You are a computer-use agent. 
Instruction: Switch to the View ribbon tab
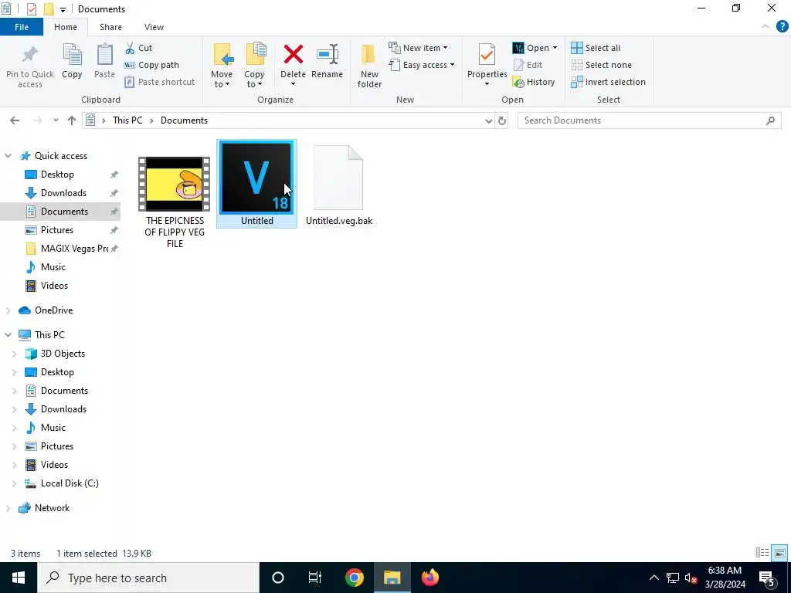[x=154, y=27]
